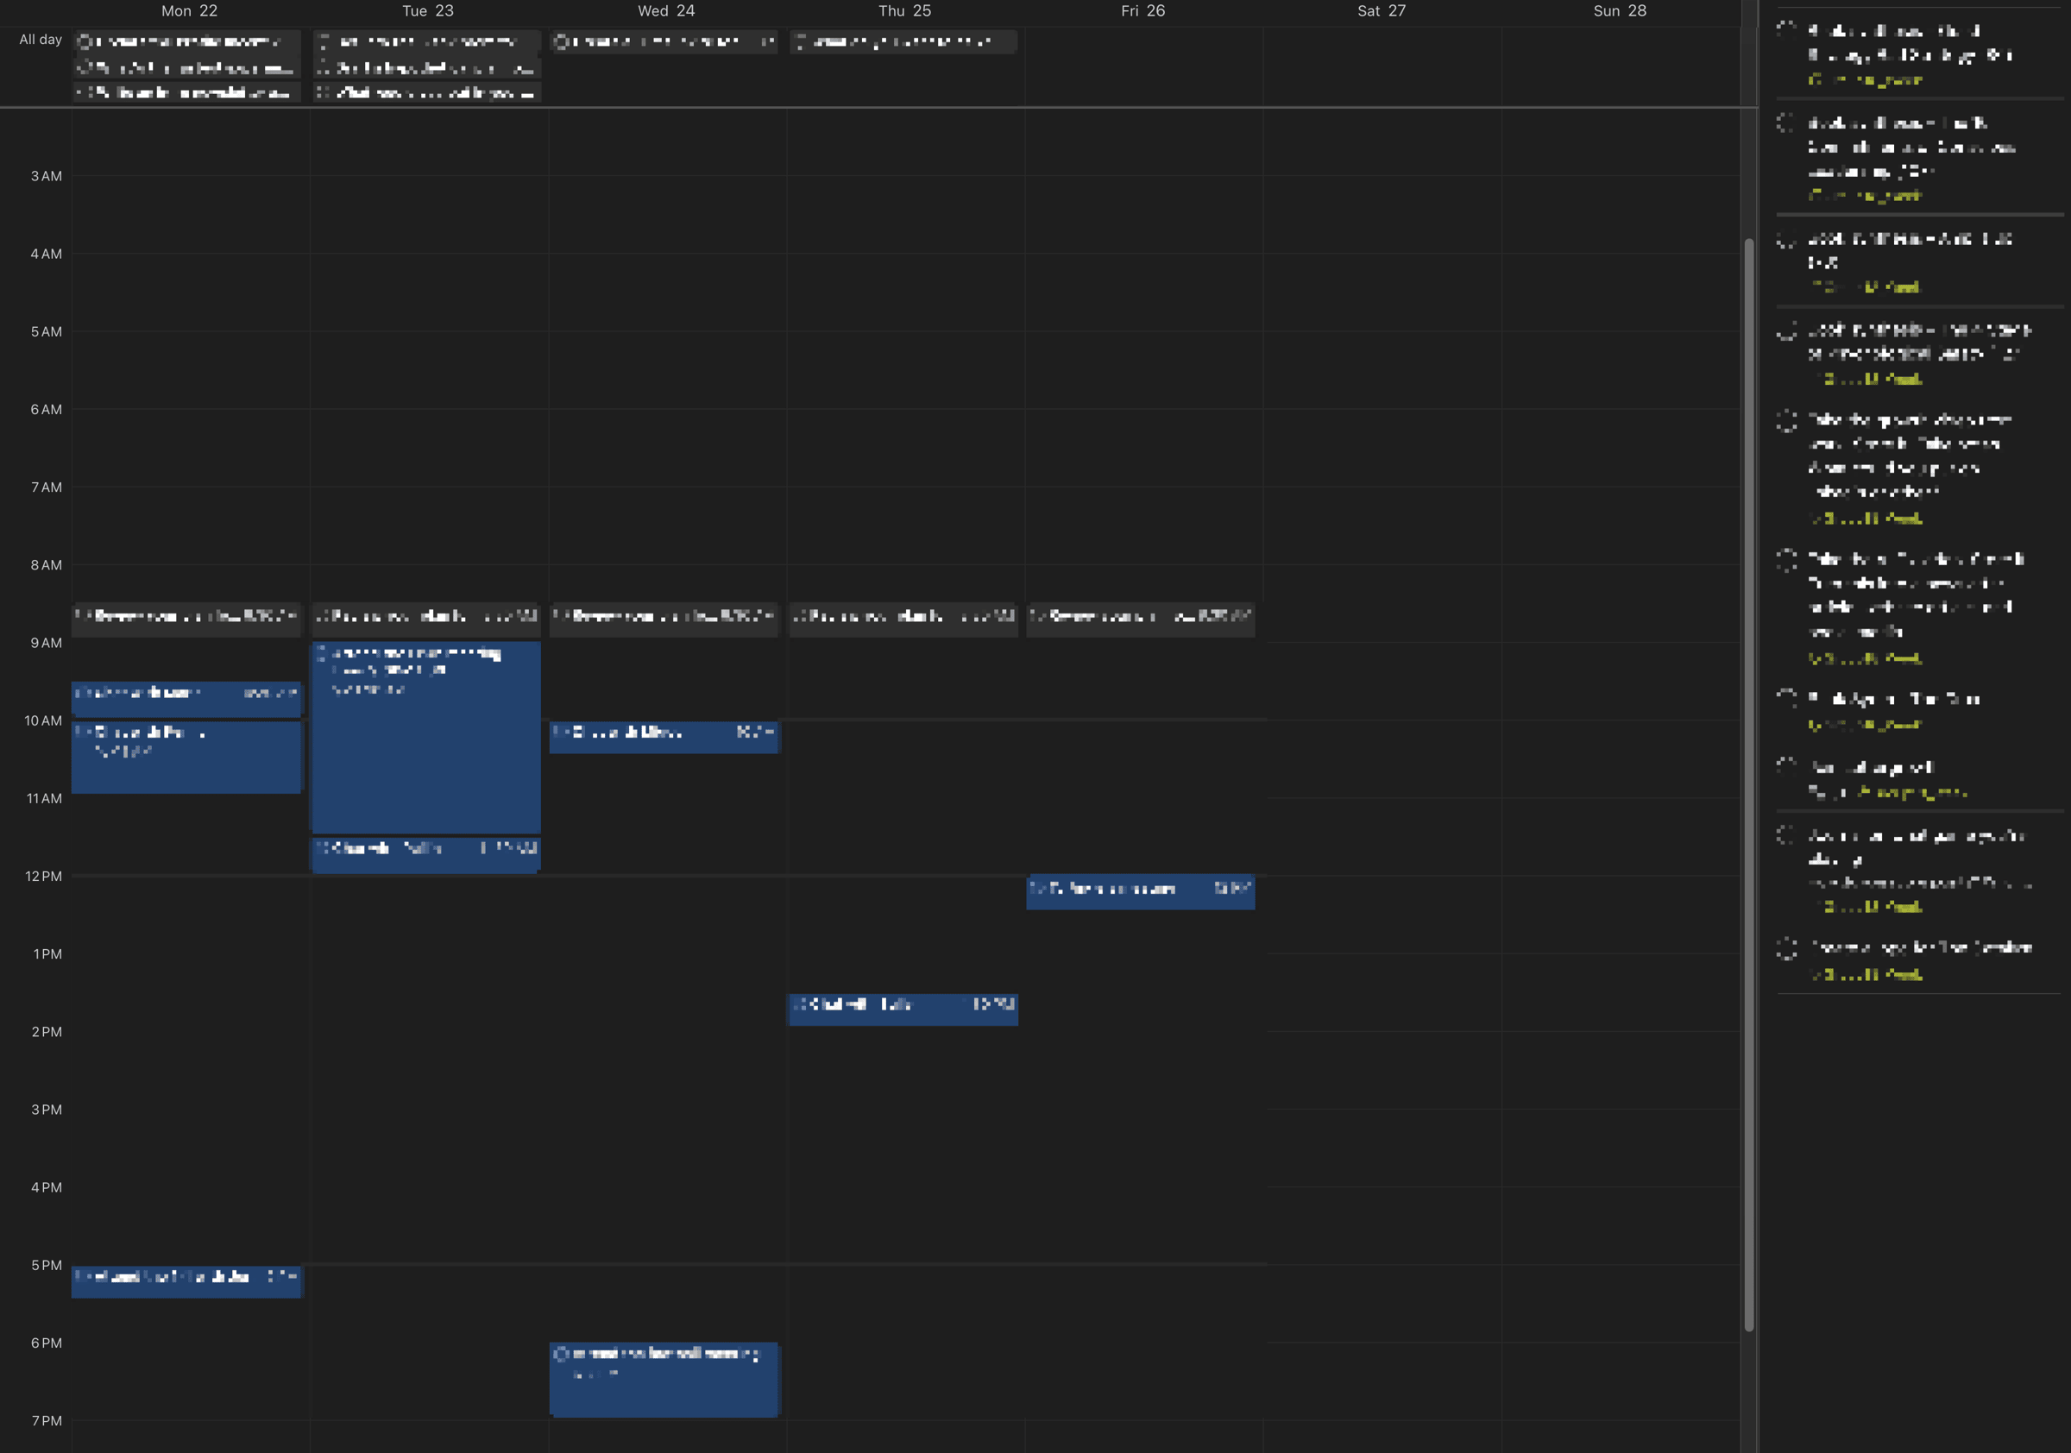Click empty Sat 27 slot at 3 PM

[x=1382, y=1148]
